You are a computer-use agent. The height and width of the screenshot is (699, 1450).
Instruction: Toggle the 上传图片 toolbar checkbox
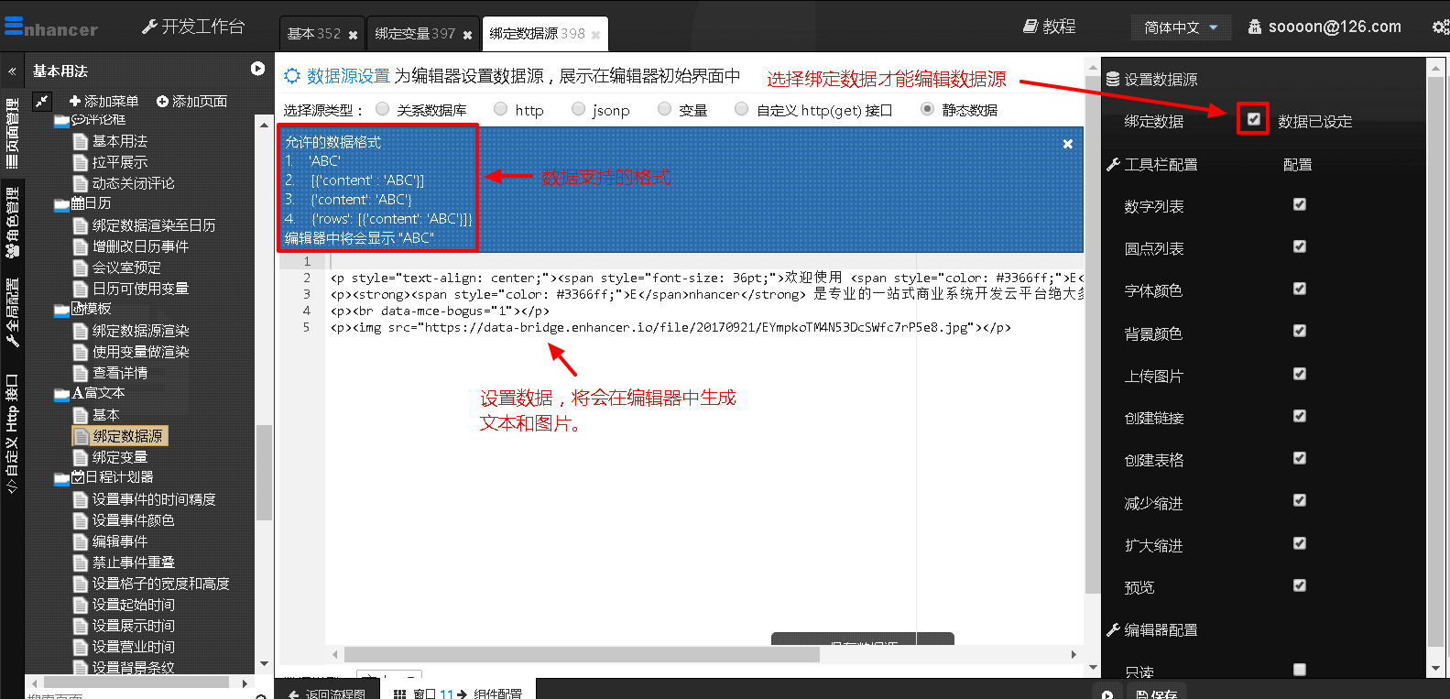pyautogui.click(x=1299, y=374)
